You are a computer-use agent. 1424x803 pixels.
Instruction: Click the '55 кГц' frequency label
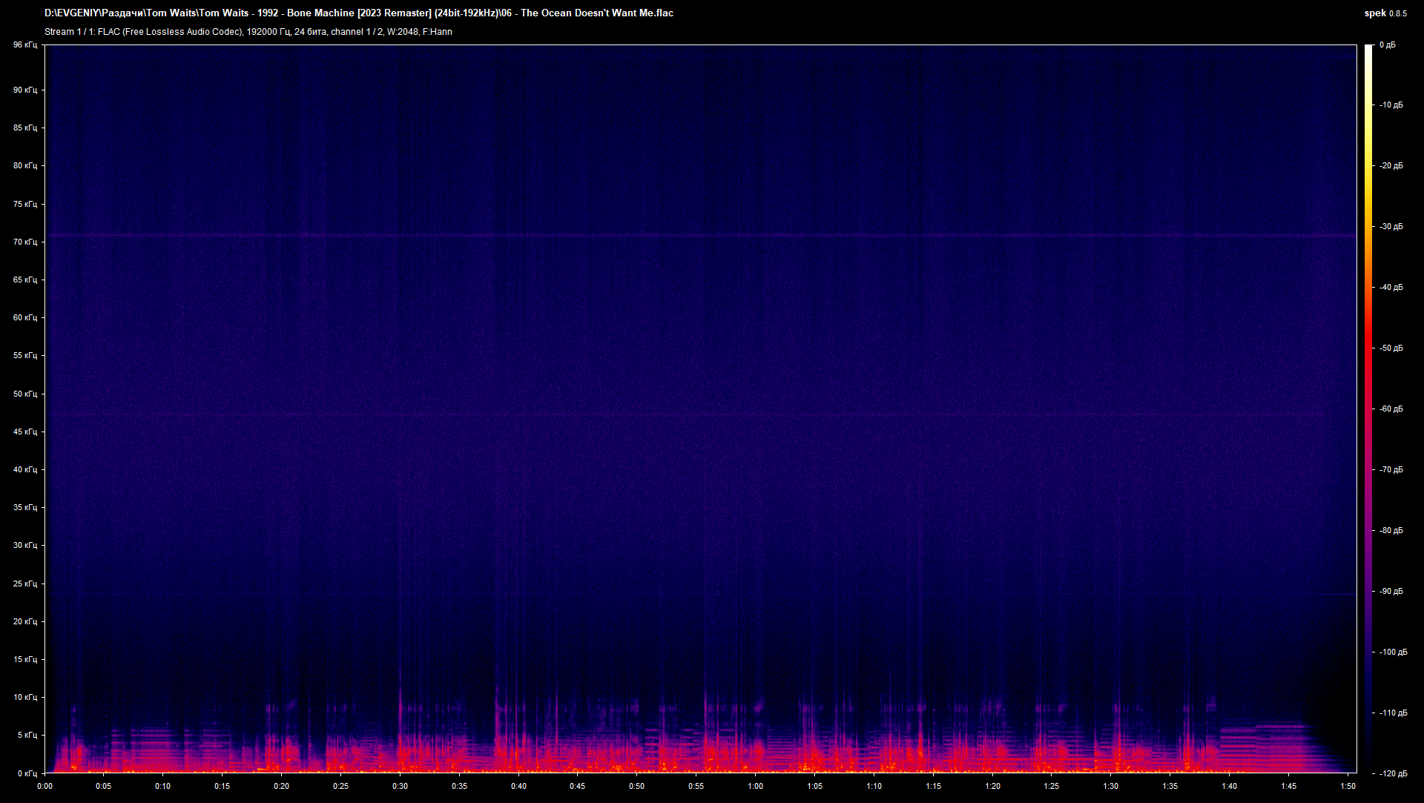point(25,356)
